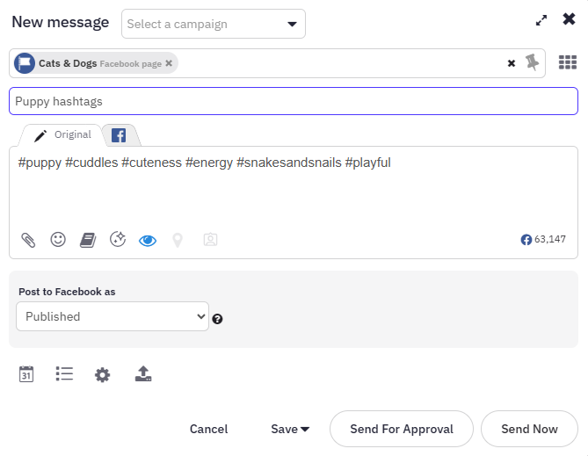The image size is (588, 456).
Task: Switch to the Facebook tab
Action: (118, 135)
